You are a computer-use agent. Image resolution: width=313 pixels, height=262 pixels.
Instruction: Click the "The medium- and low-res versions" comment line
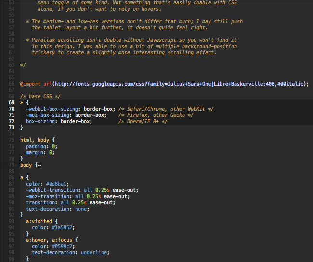134,22
